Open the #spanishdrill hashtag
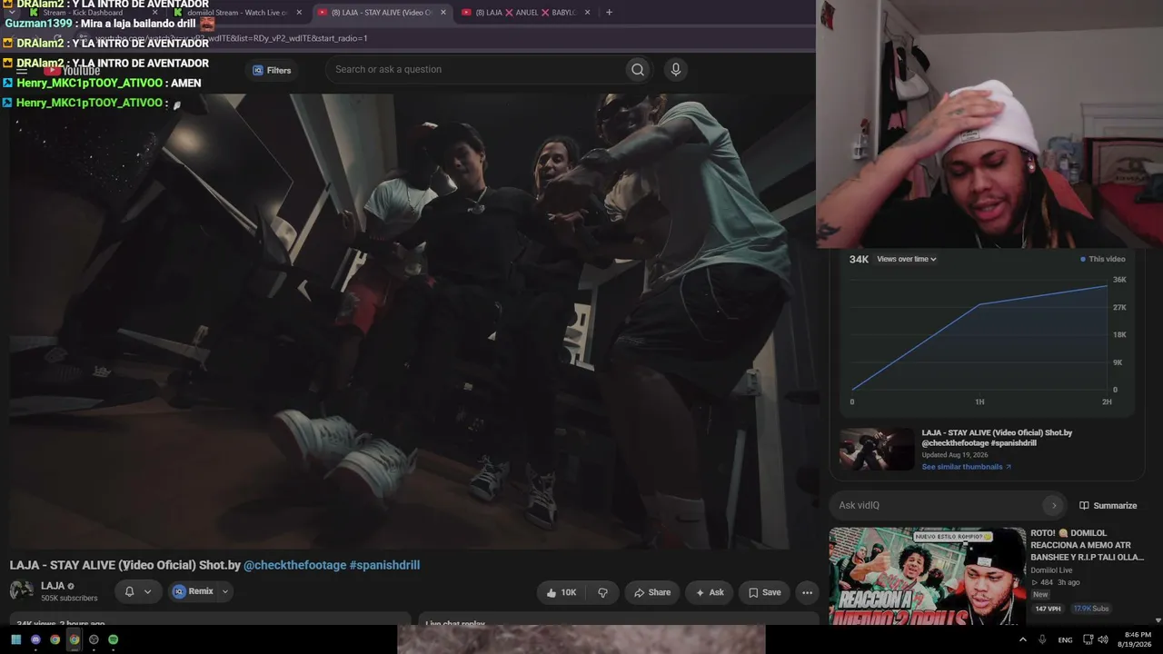The height and width of the screenshot is (654, 1163). 384,565
